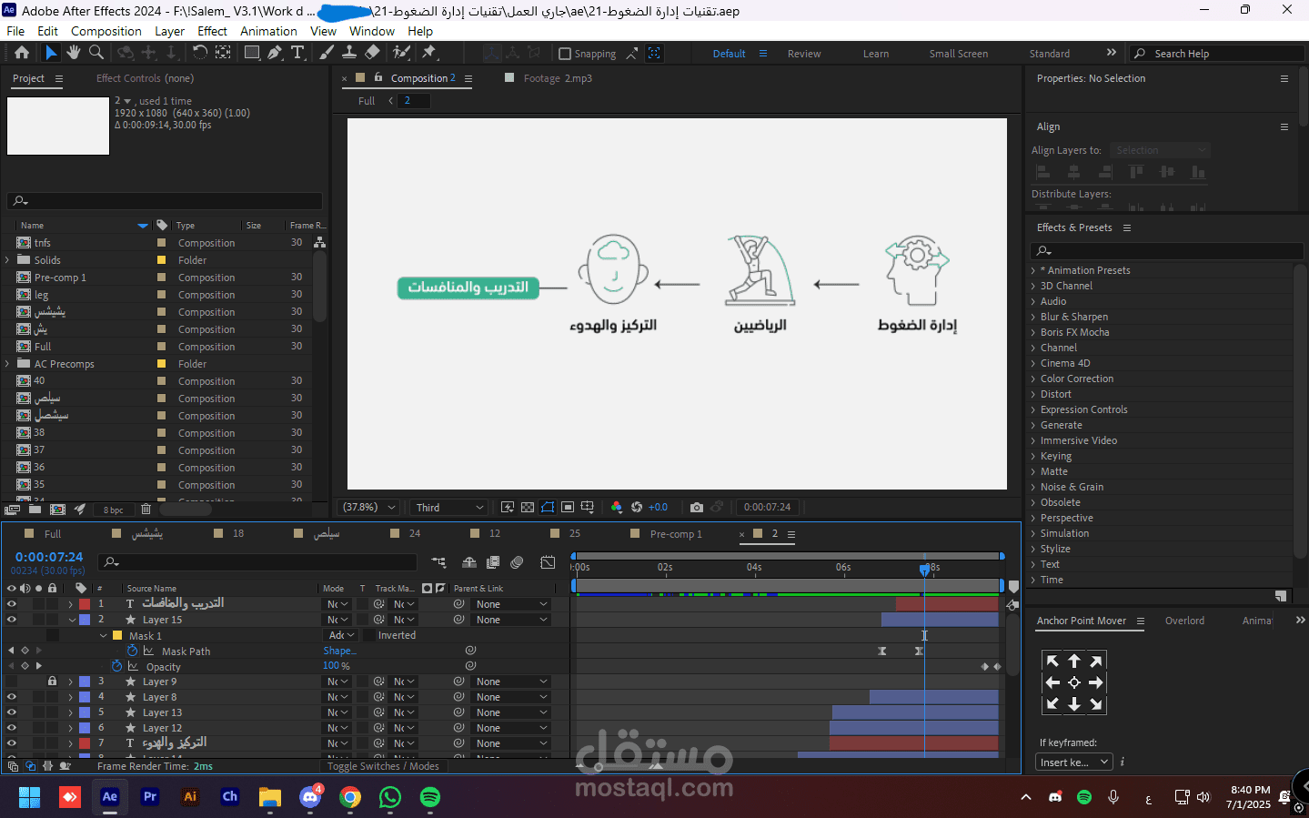Click Toggle Switches / Modes button
This screenshot has height=818, width=1309.
click(383, 766)
